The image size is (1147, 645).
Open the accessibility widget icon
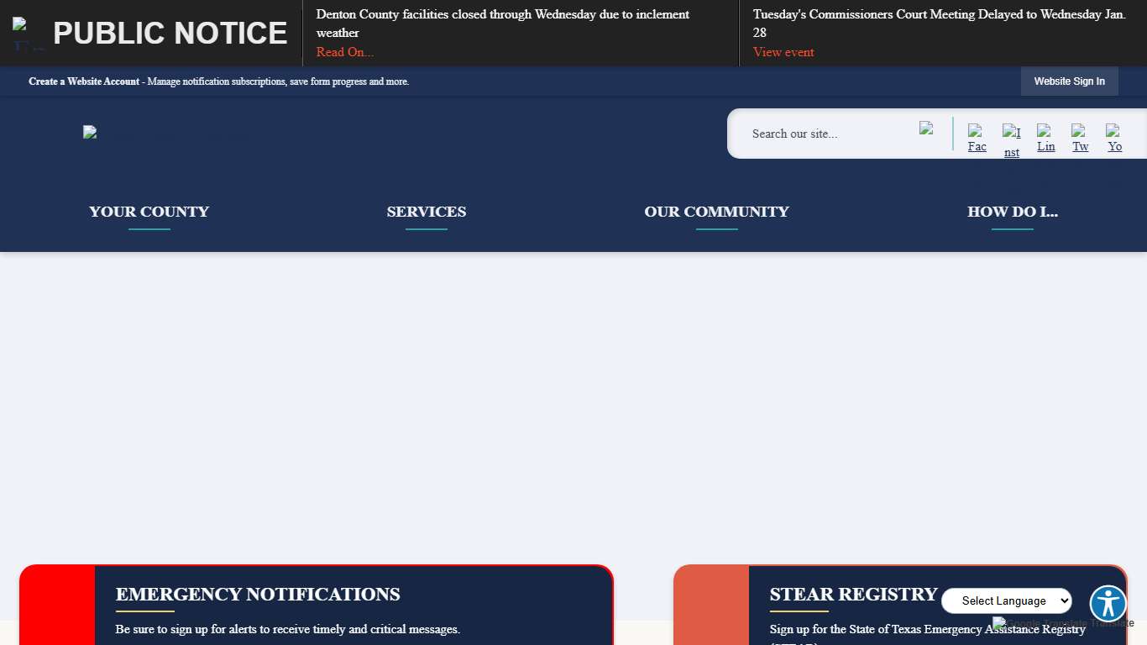point(1108,603)
